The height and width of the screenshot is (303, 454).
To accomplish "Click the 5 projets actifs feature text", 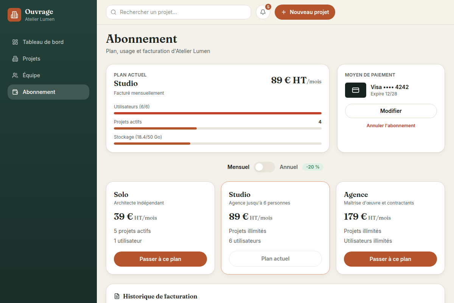I will 132,231.
